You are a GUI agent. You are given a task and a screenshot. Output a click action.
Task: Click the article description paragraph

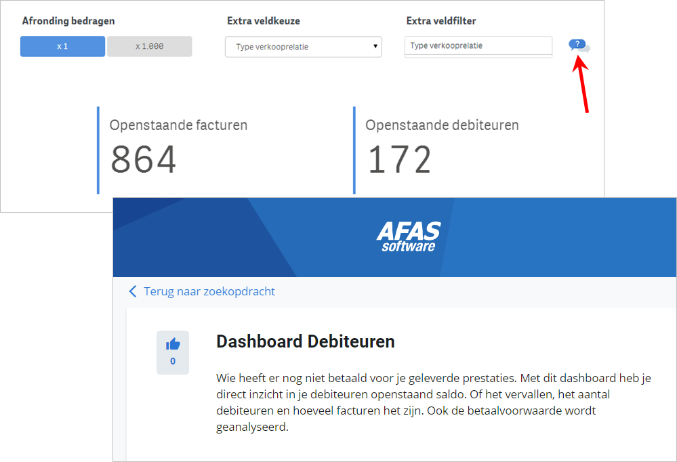pos(434,402)
